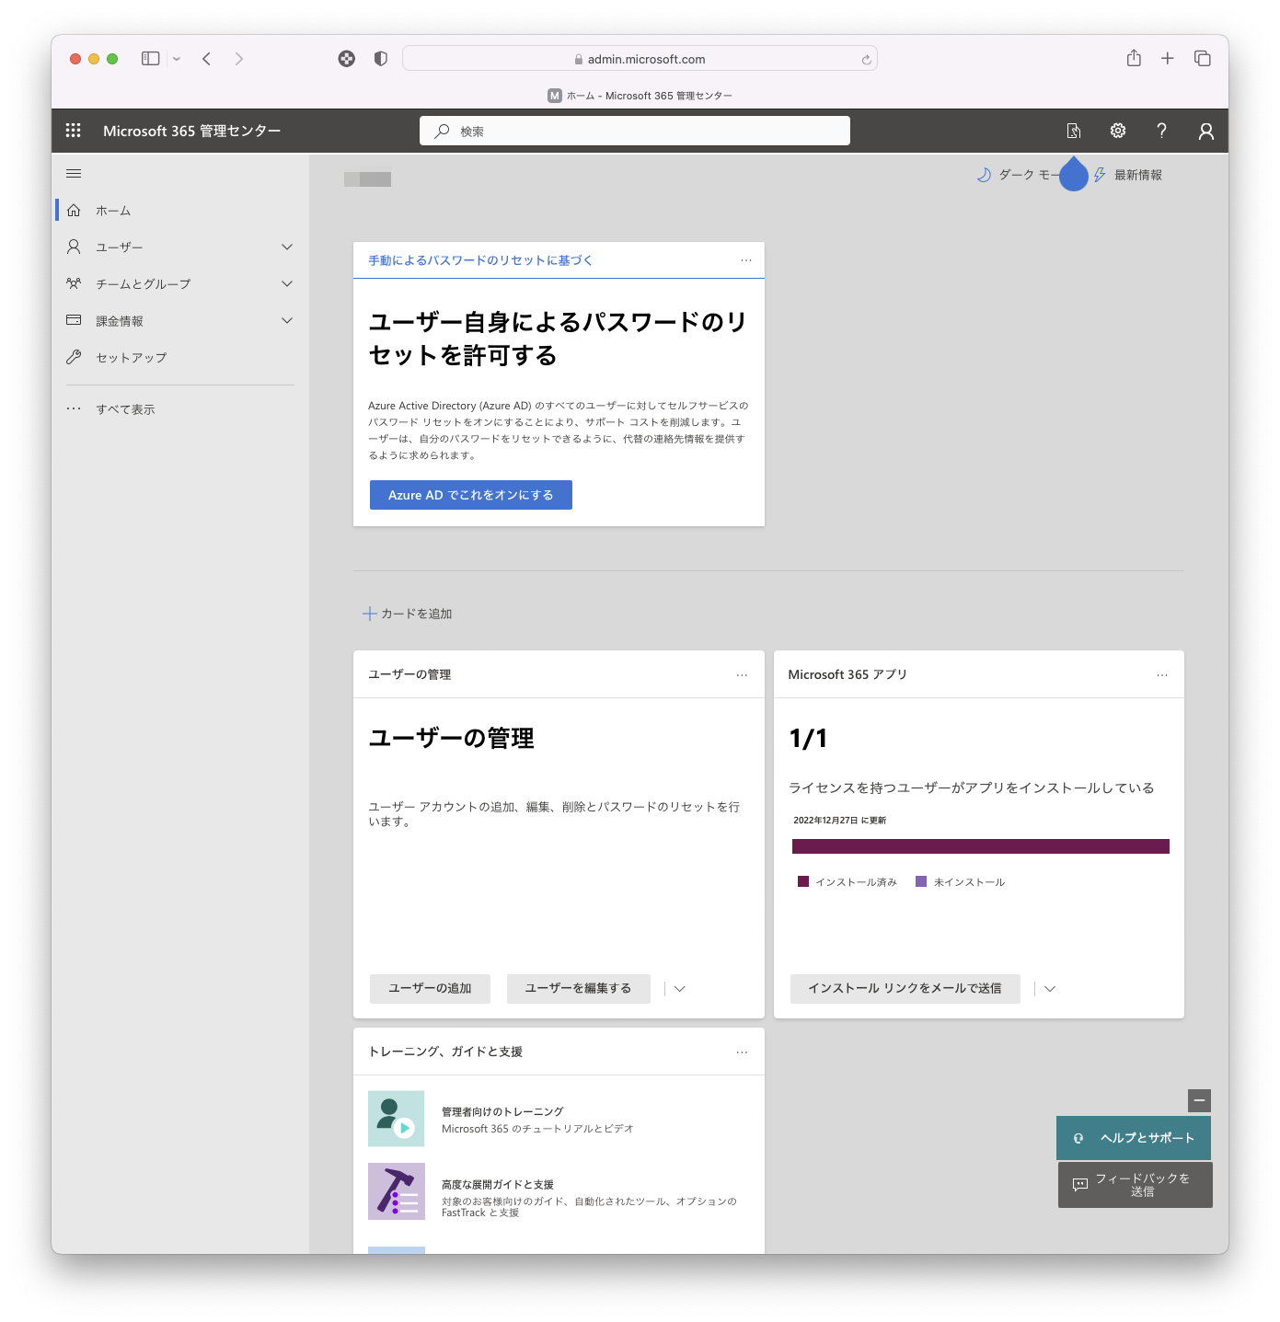Click インストール リンクをメールで送信 button

pyautogui.click(x=905, y=988)
